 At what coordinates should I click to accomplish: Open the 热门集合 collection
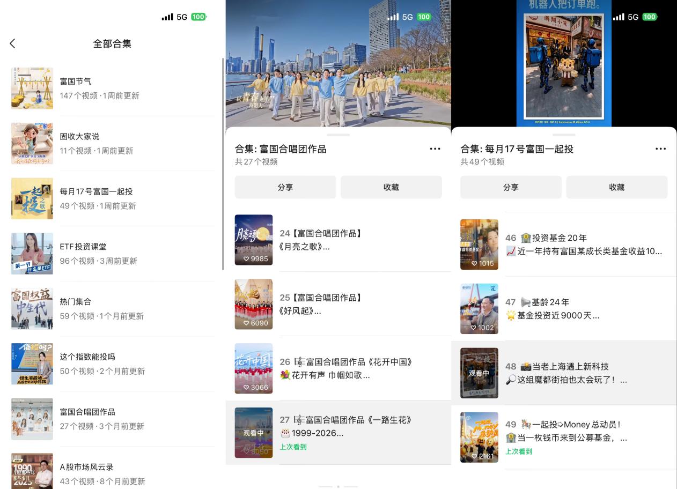113,309
